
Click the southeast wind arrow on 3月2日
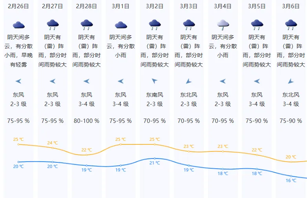tap(154, 81)
